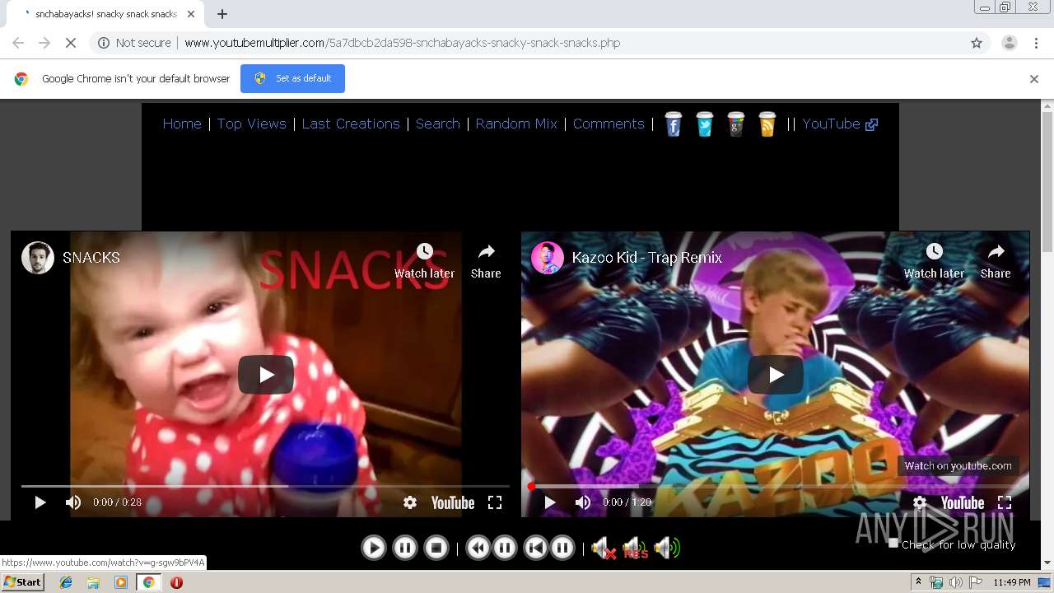Viewport: 1054px width, 593px height.
Task: Open the Top Views page
Action: click(x=252, y=124)
